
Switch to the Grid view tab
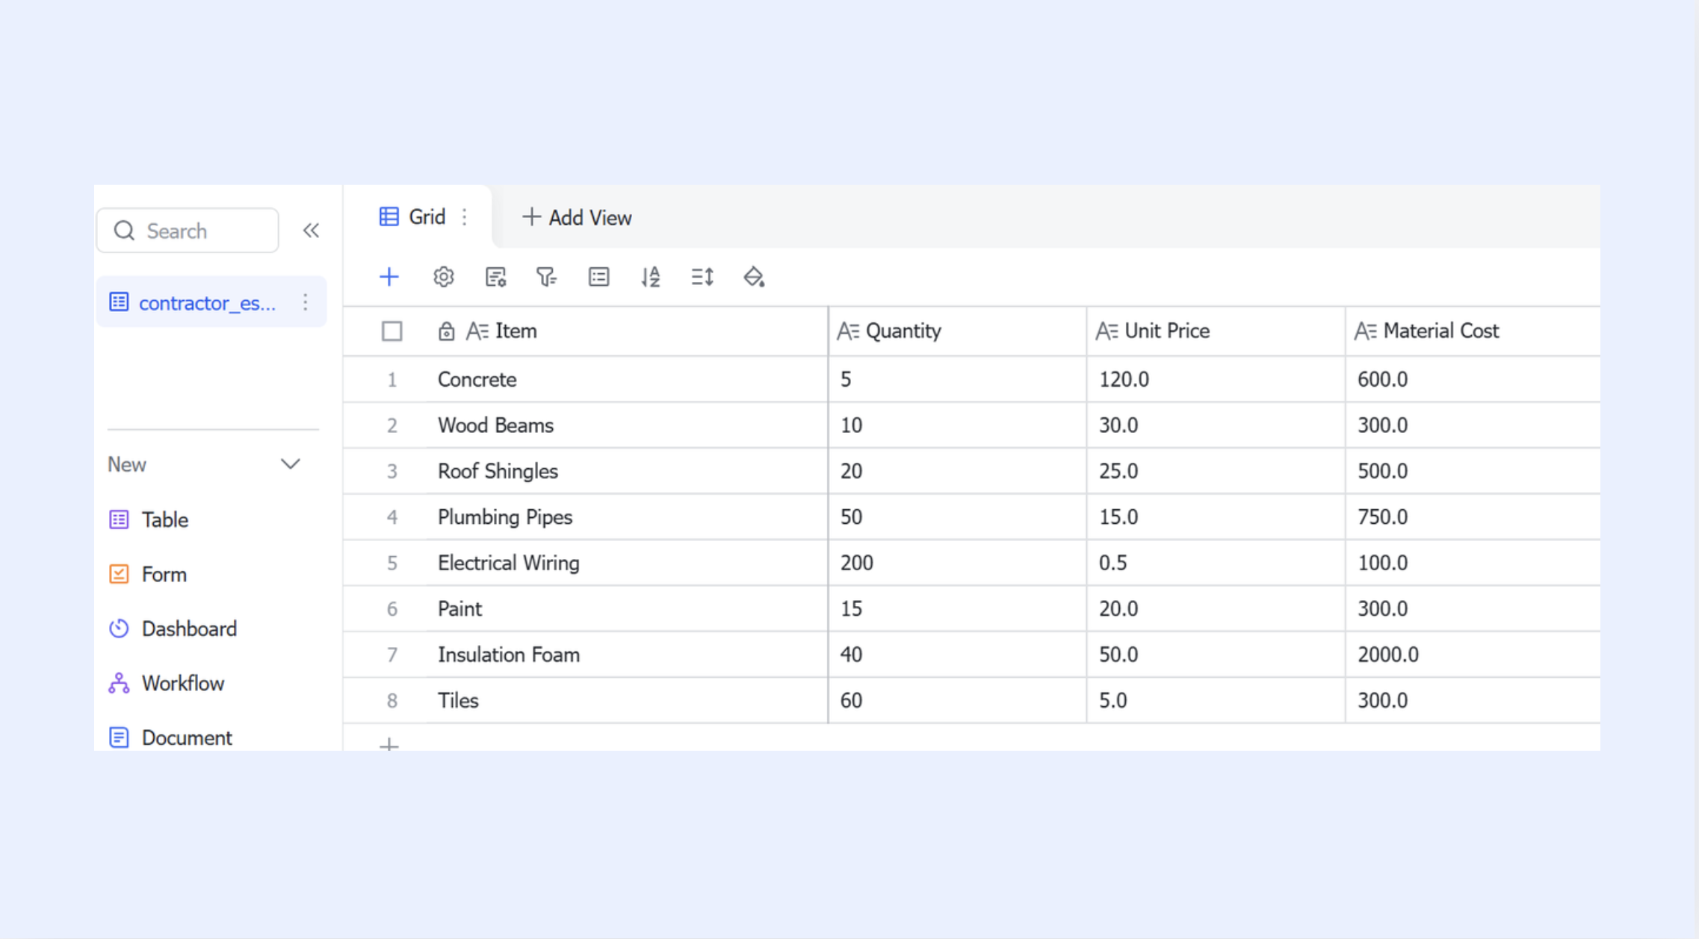point(417,217)
